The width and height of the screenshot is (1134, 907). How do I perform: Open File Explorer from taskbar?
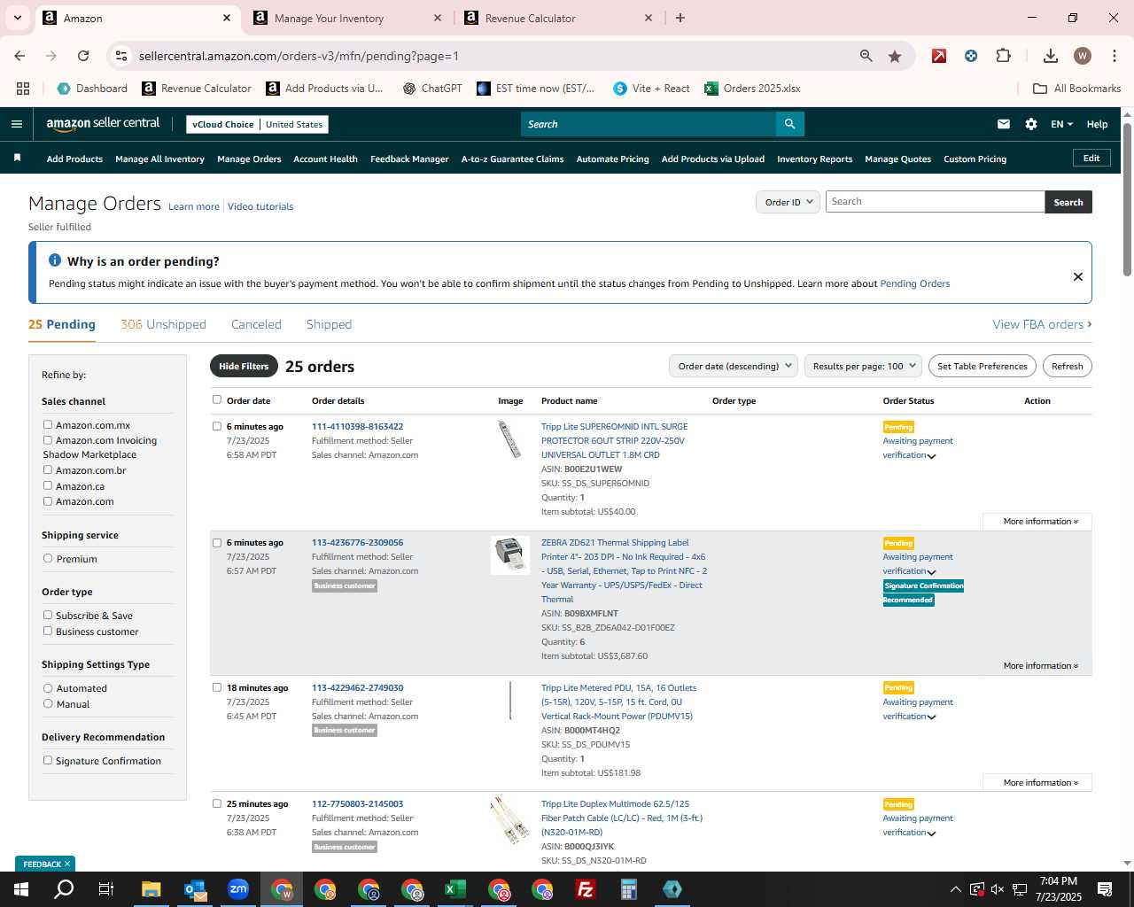(151, 889)
